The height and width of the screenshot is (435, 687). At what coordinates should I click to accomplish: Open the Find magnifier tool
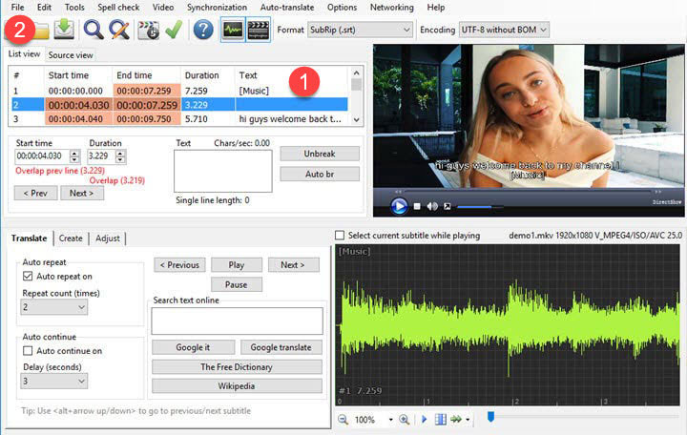[94, 30]
